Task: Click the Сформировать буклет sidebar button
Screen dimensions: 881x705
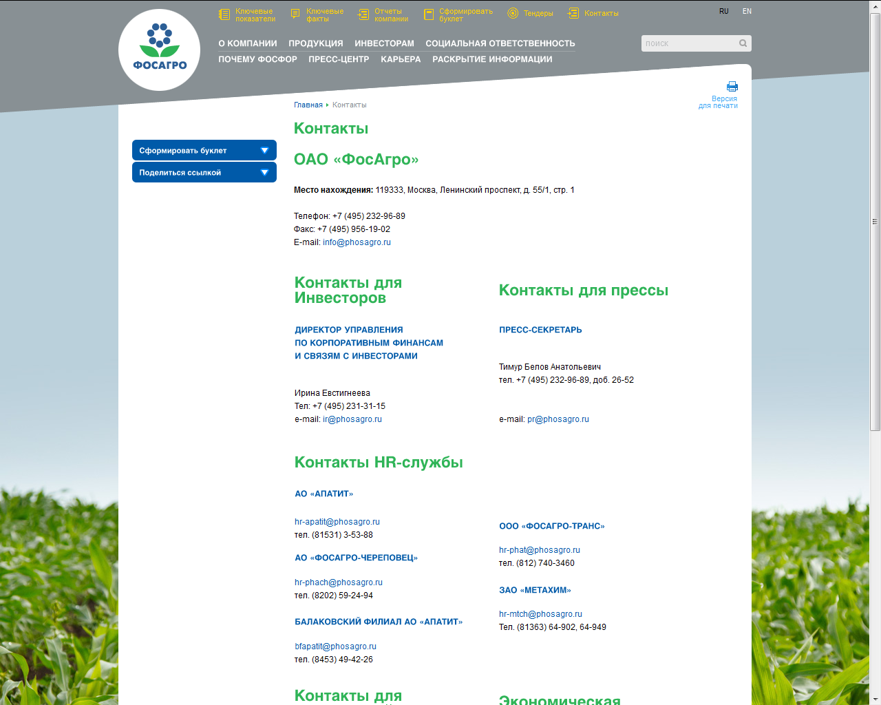Action: click(204, 150)
